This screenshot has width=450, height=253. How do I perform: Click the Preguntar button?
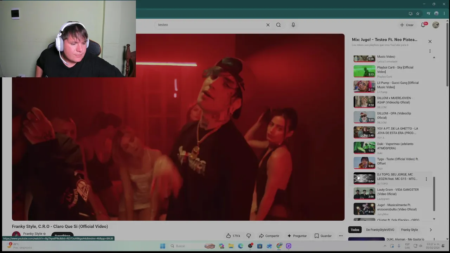click(x=297, y=236)
